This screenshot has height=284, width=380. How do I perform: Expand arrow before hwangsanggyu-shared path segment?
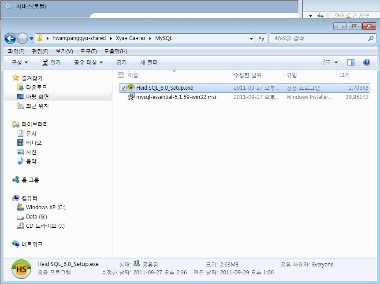point(48,38)
